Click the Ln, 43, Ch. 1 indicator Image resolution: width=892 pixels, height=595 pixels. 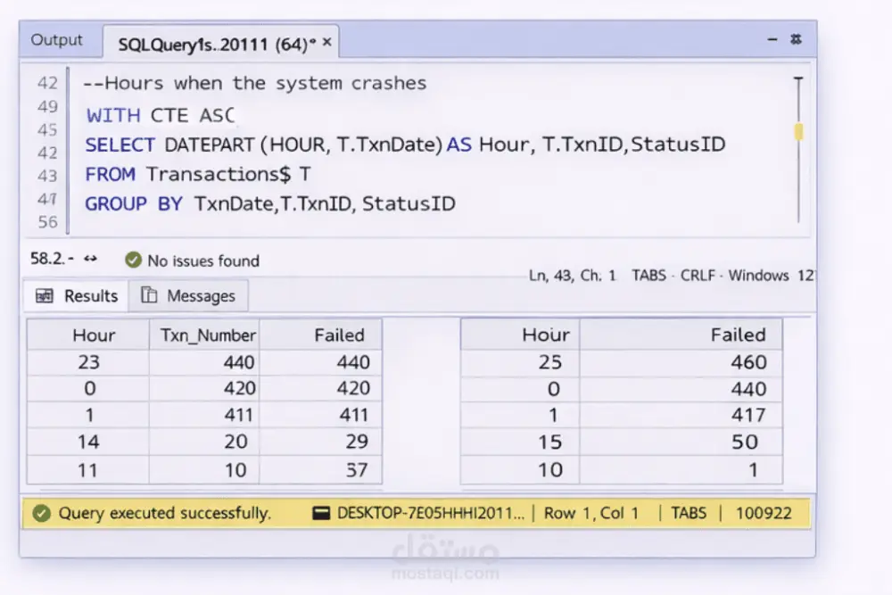coord(573,276)
